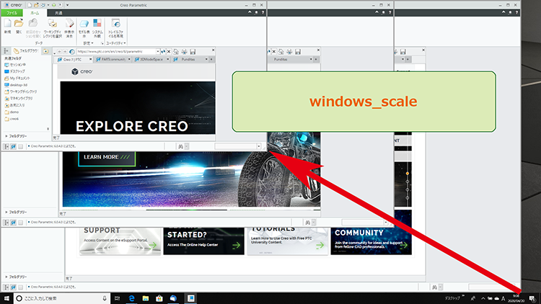Select working directory via ワーキングディレクトリを選択 icon
541x304 pixels.
(53, 24)
